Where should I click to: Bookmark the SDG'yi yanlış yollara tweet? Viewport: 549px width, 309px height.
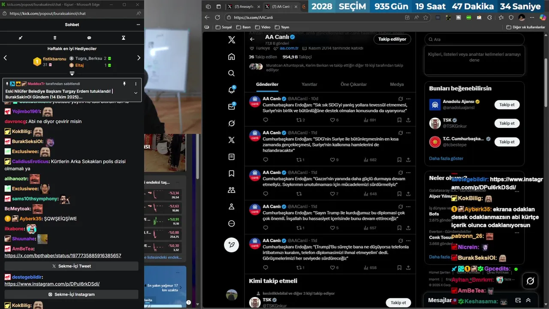click(x=399, y=120)
